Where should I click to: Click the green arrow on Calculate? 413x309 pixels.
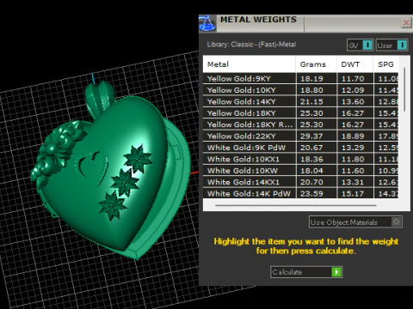click(x=336, y=272)
